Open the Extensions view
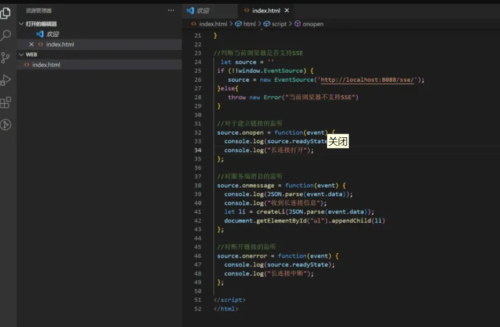The height and width of the screenshot is (327, 500). coord(6,103)
